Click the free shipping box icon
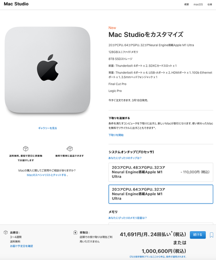The width and height of the screenshot is (216, 260). tap(25, 149)
